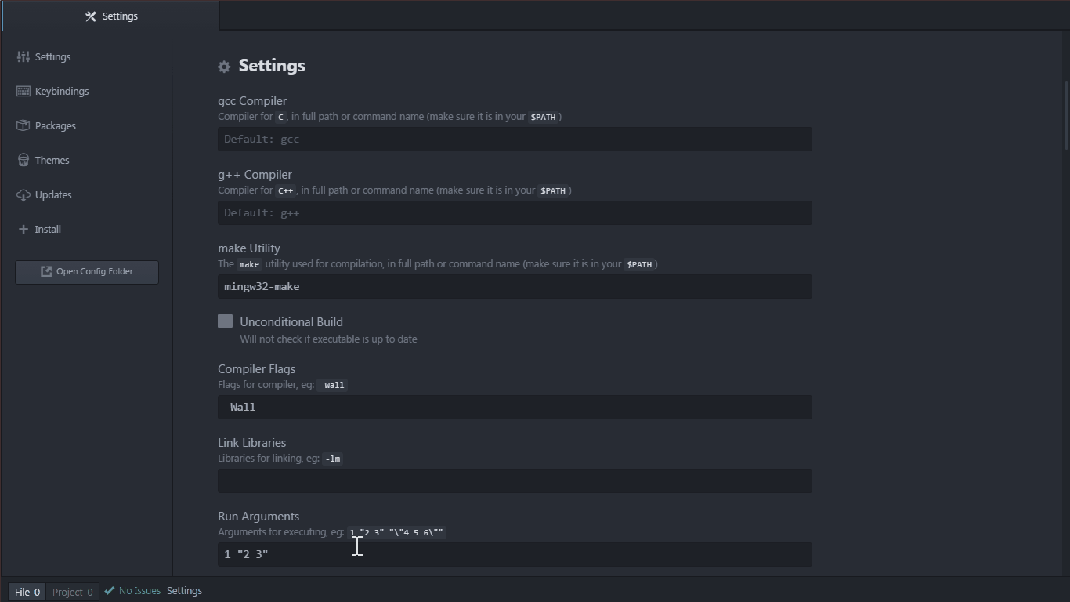Viewport: 1070px width, 602px height.
Task: Focus the g++ Compiler text field
Action: pyautogui.click(x=515, y=213)
